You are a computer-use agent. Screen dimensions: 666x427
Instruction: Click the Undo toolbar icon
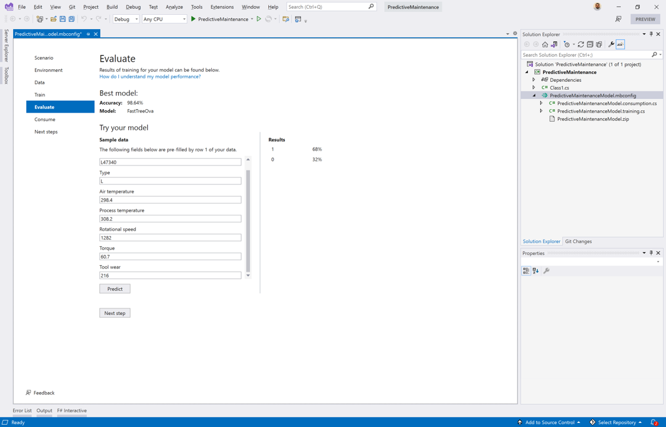click(x=84, y=19)
